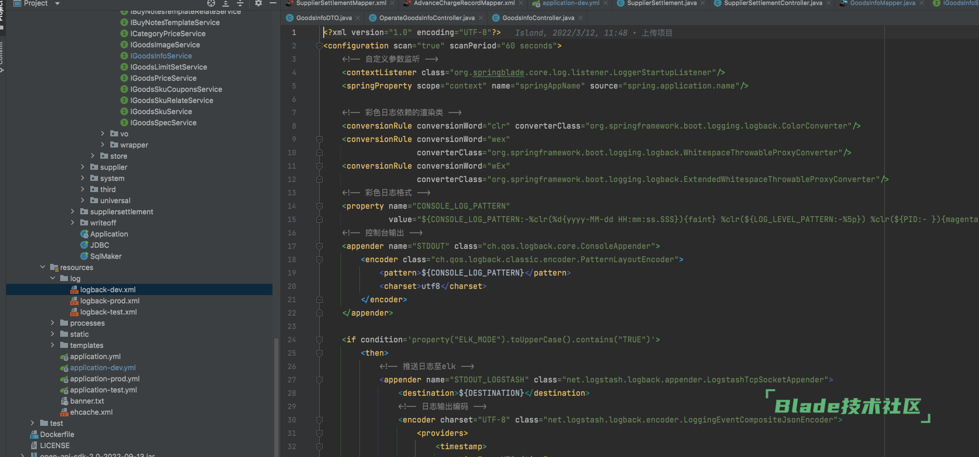Open Project panel settings gear
Screen dimensions: 979x457
(x=259, y=3)
